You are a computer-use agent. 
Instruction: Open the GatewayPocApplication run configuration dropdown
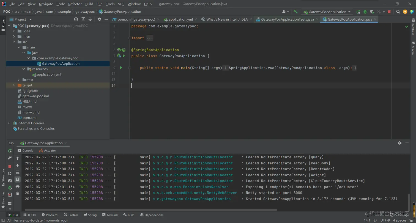pyautogui.click(x=327, y=12)
